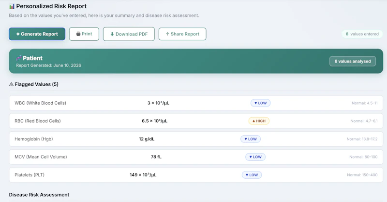Screen dimensions: 387x202
Task: Click 'Report Generated: June 10, 2026' text
Action: pos(49,65)
